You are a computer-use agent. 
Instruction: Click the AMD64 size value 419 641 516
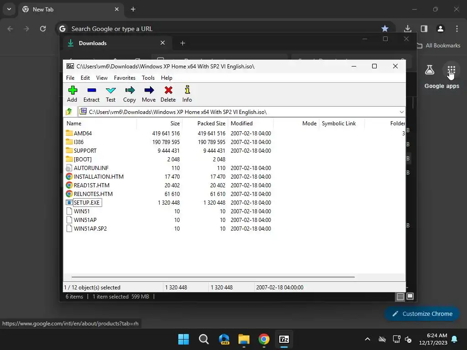point(166,133)
